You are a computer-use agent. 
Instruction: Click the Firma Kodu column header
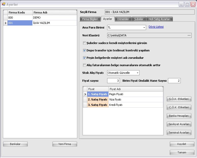tap(20, 12)
